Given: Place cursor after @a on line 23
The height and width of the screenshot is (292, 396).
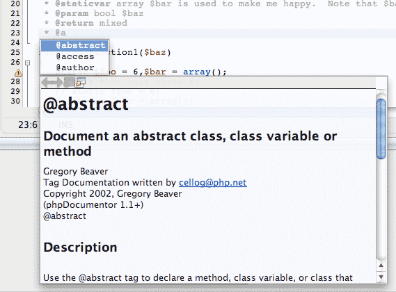Looking at the screenshot, I should pos(66,33).
